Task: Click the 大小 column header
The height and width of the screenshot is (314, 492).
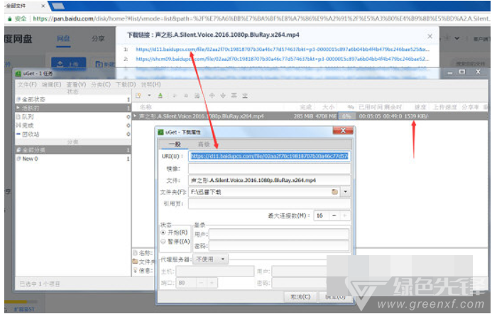Action: pos(328,107)
